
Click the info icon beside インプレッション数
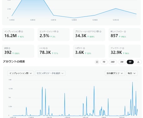tap(22, 32)
